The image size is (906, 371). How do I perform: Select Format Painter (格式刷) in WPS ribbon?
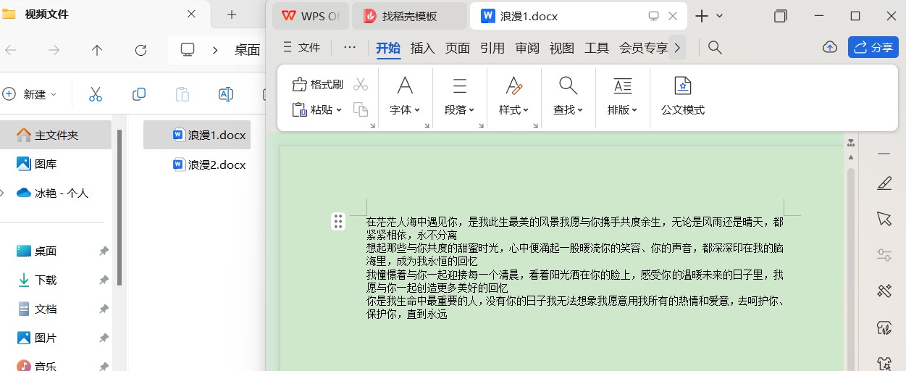click(x=317, y=85)
